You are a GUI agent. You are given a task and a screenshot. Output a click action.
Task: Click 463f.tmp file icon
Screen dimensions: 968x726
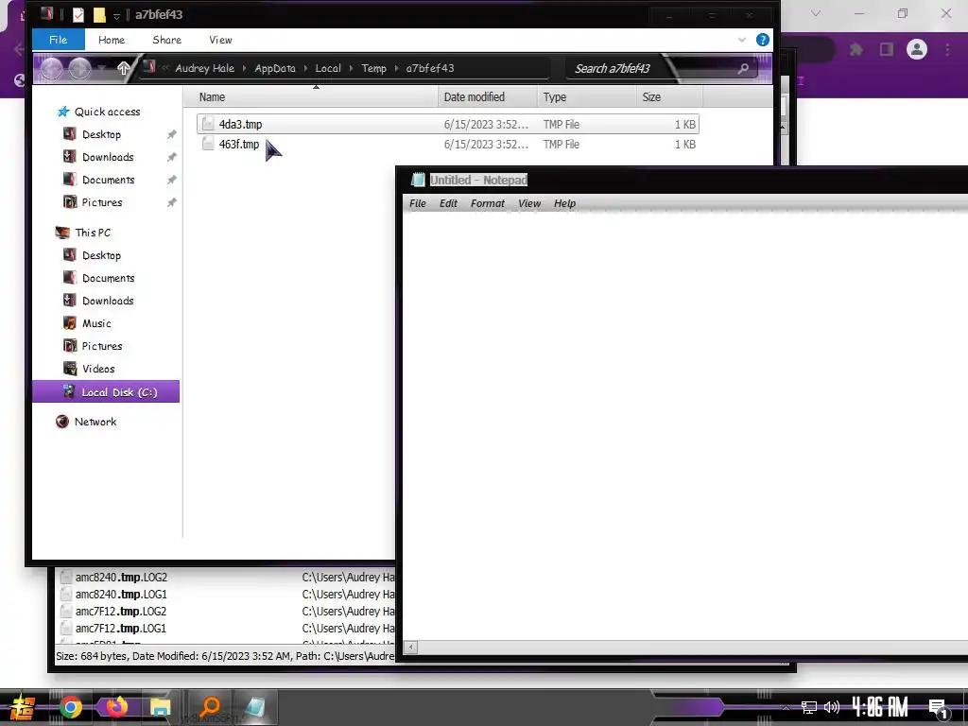(x=209, y=144)
